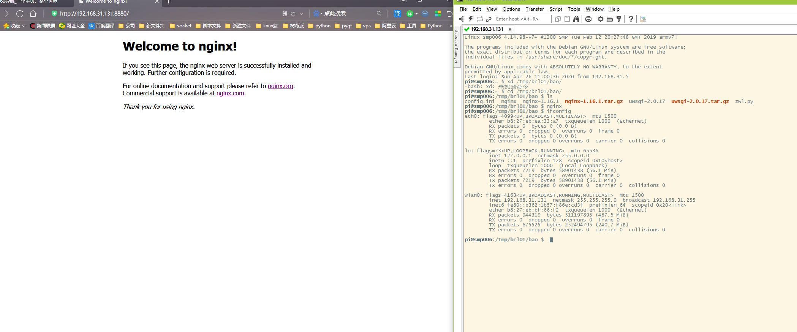Screen dimensions: 797x332
Task: Open the Script menu in SecureCRT
Action: click(556, 9)
